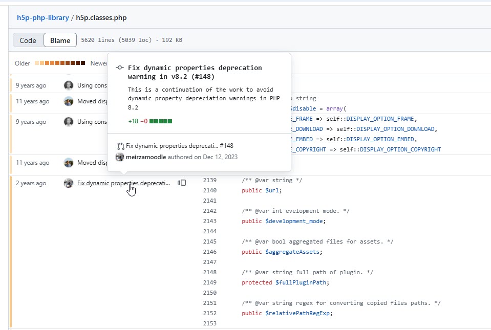Viewport: 491px width, 330px height.
Task: Click the avatar next to the first 'Using cons' commit
Action: [68, 85]
